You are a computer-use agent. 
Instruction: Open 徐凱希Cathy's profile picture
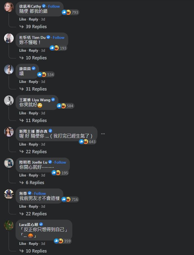pyautogui.click(x=9, y=7)
